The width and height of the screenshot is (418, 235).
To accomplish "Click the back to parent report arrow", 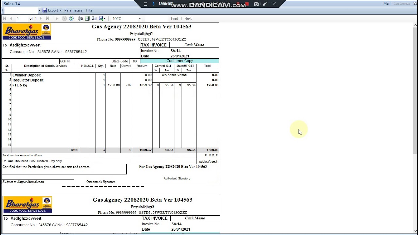I will coord(57,19).
